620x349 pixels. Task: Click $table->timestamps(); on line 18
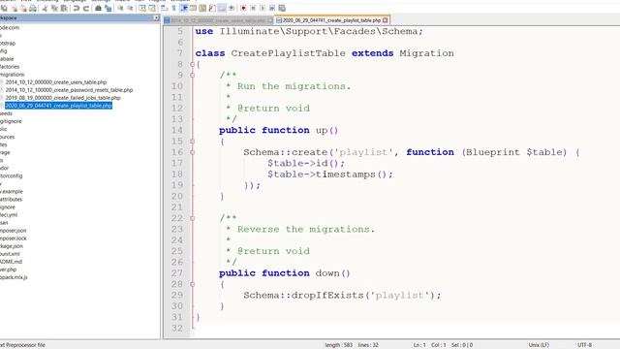(330, 174)
